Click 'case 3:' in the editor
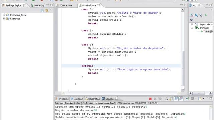Screen dimensions: 214x120 87,45
